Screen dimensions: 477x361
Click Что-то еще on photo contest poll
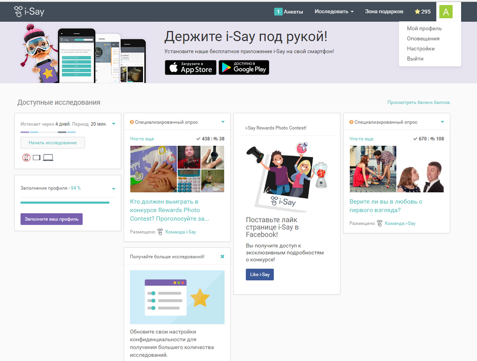click(142, 139)
